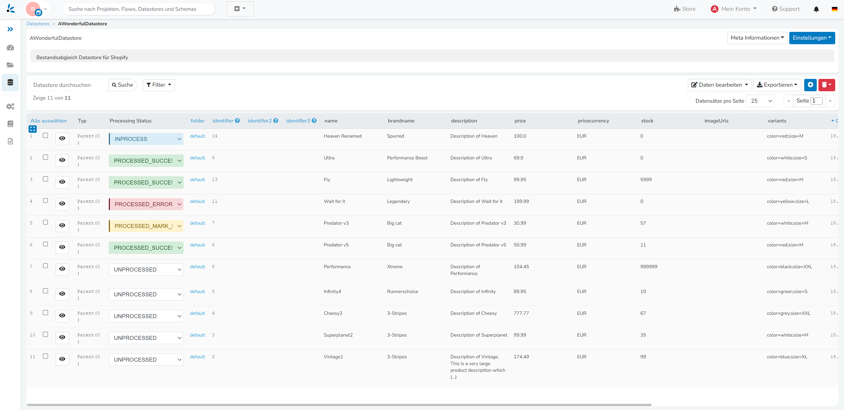Click the blue add record plus button
844x410 pixels.
(x=810, y=85)
